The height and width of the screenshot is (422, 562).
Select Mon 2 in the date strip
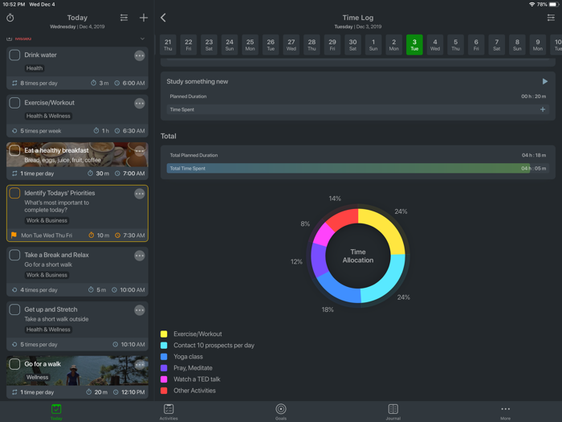point(393,45)
